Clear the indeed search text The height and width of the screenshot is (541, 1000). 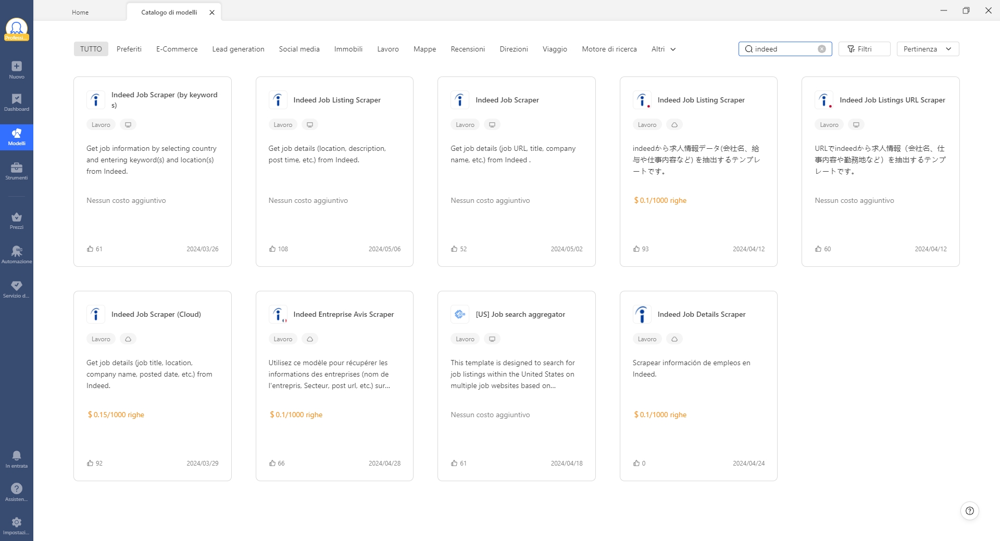(822, 49)
